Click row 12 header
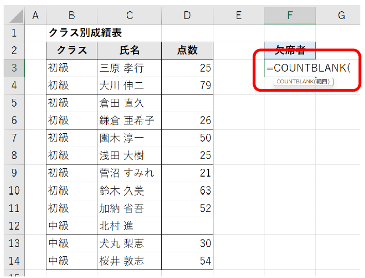 14,225
